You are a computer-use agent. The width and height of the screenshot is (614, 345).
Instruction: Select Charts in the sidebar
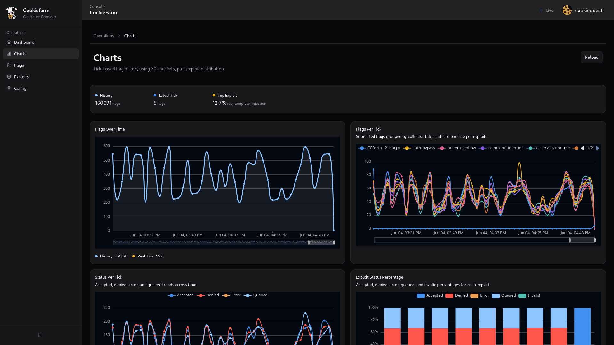41,54
